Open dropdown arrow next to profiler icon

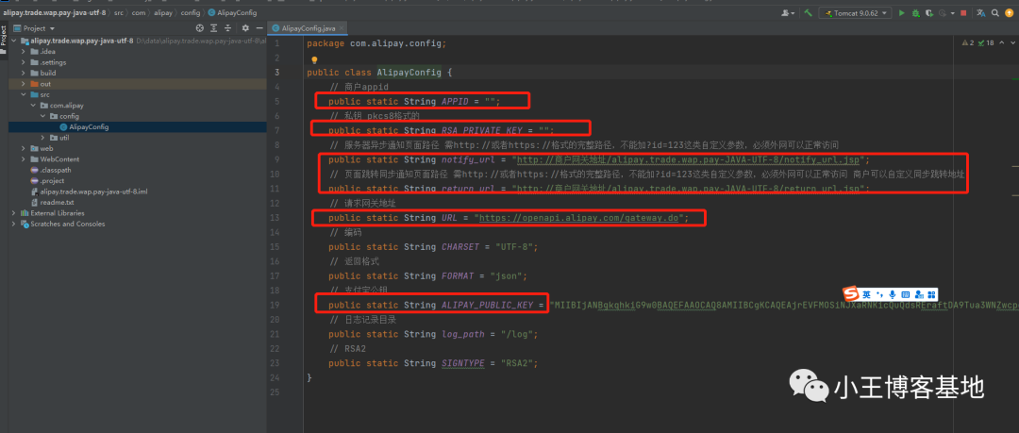953,13
